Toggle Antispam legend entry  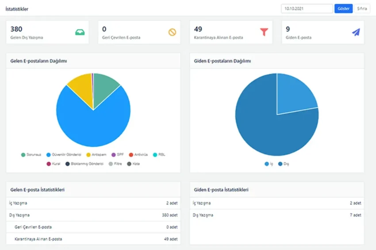97,155
